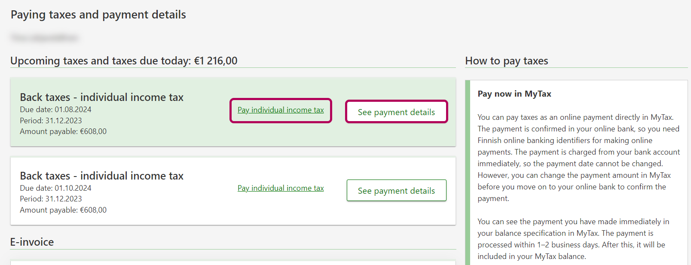Click the E-invoice section heading
This screenshot has height=265, width=691.
[32, 242]
